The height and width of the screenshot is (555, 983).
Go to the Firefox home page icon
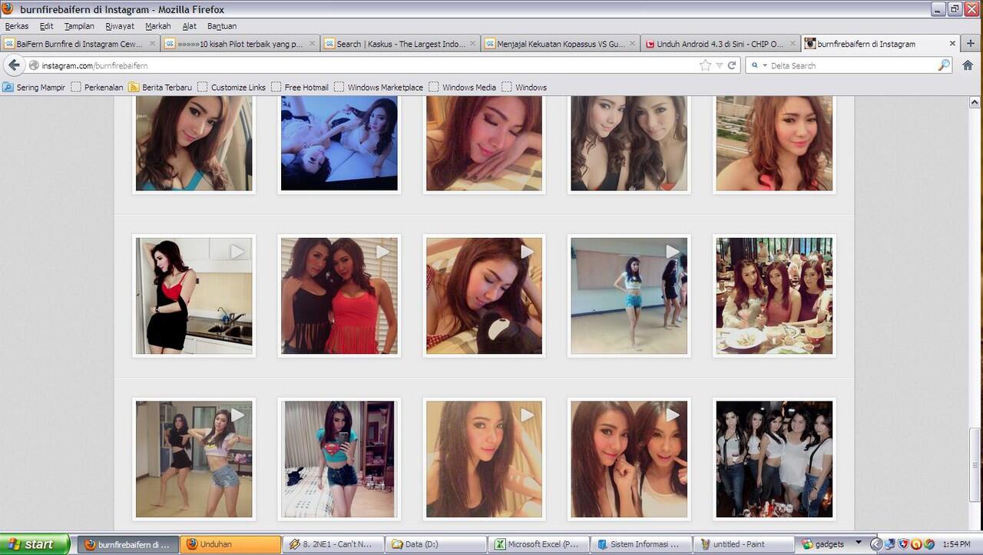[968, 65]
